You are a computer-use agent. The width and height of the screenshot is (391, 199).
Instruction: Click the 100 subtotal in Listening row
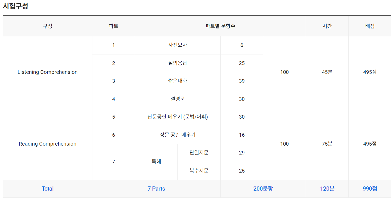tap(284, 72)
